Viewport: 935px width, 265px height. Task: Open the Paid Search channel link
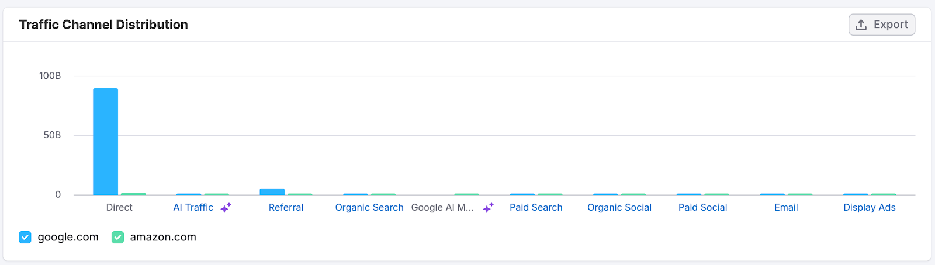point(536,207)
